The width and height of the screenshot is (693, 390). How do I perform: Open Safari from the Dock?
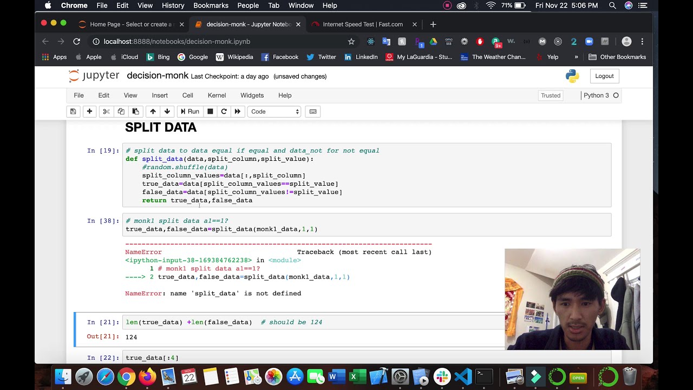point(105,376)
